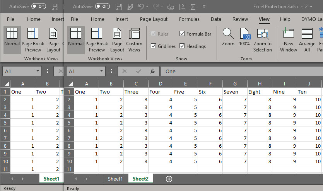Select the Sheet1 tab in right window
The height and width of the screenshot is (191, 323).
(115, 179)
